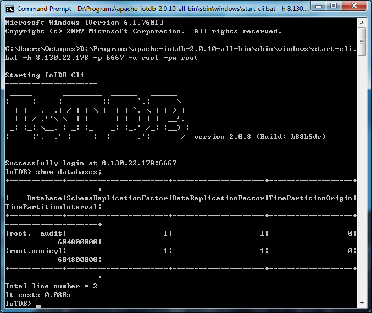Click the Microsoft Corporation copyright line
372x313 pixels.
point(143,31)
